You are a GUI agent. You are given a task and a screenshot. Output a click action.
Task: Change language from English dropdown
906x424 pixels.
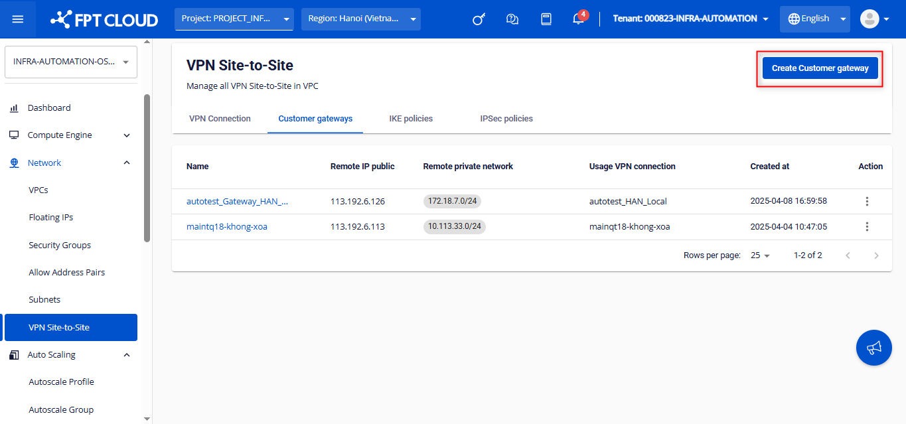click(814, 19)
